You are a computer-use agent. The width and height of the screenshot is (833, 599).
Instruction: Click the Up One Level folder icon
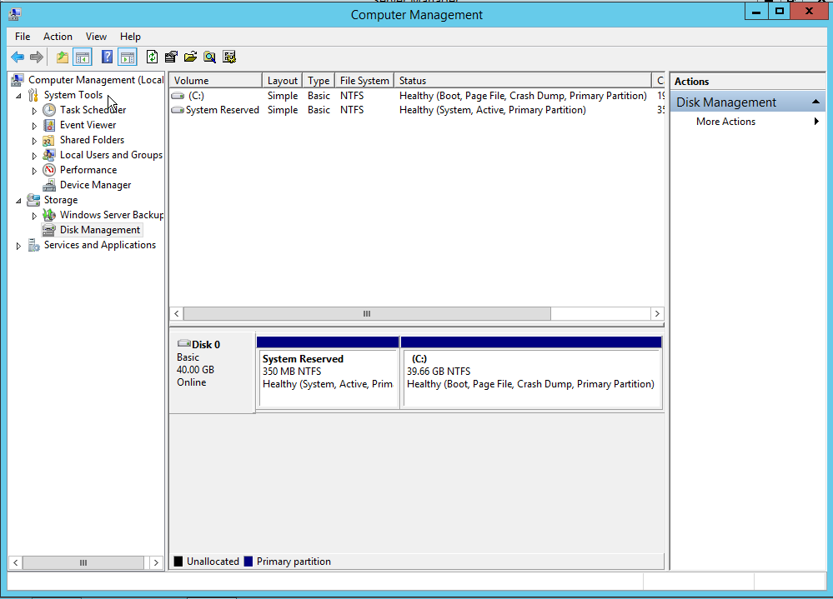click(63, 57)
